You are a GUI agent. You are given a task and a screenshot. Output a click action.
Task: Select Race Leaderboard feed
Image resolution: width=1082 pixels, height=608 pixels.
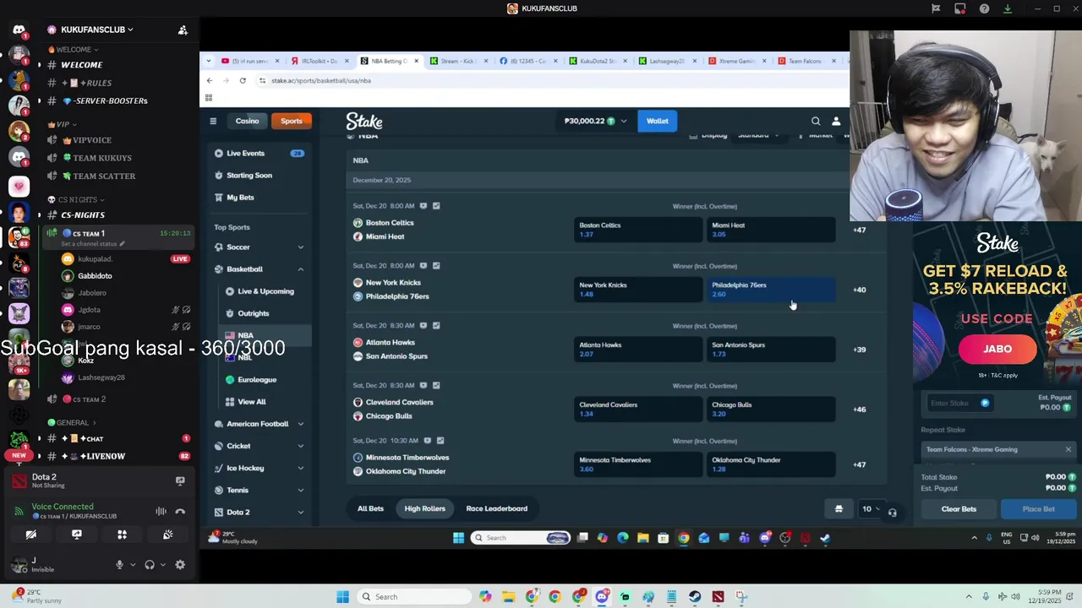496,508
